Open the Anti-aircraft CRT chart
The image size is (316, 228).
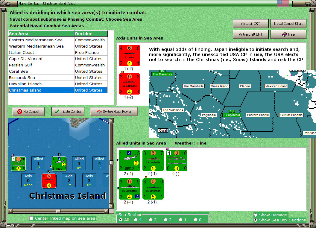[250, 34]
